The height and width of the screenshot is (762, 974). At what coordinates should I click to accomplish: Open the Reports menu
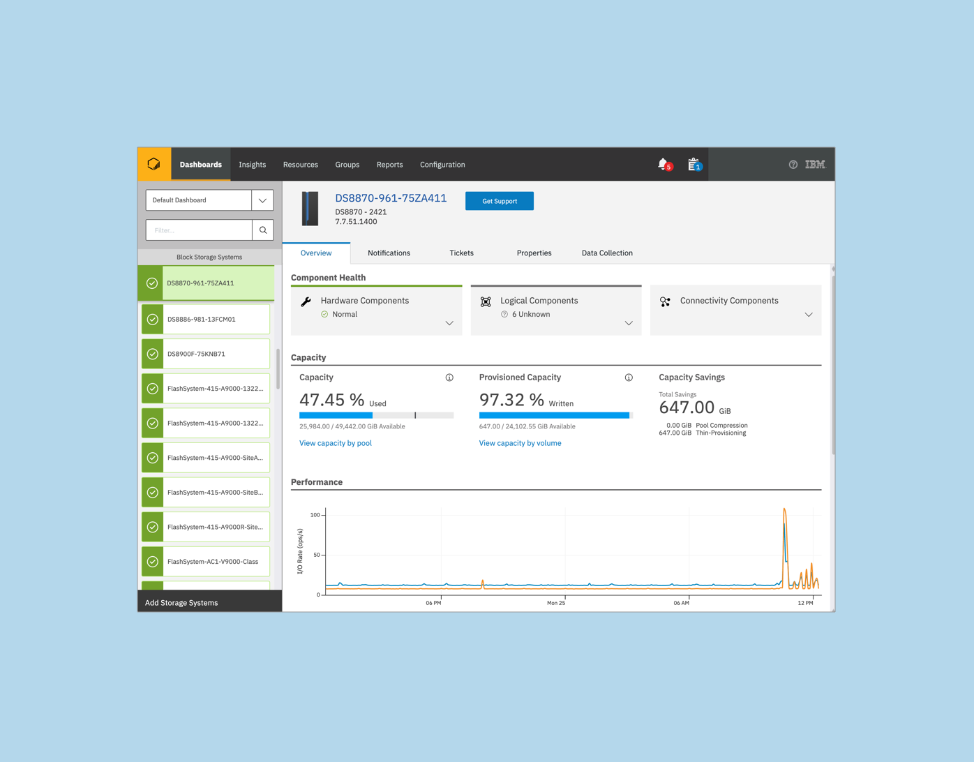tap(390, 165)
